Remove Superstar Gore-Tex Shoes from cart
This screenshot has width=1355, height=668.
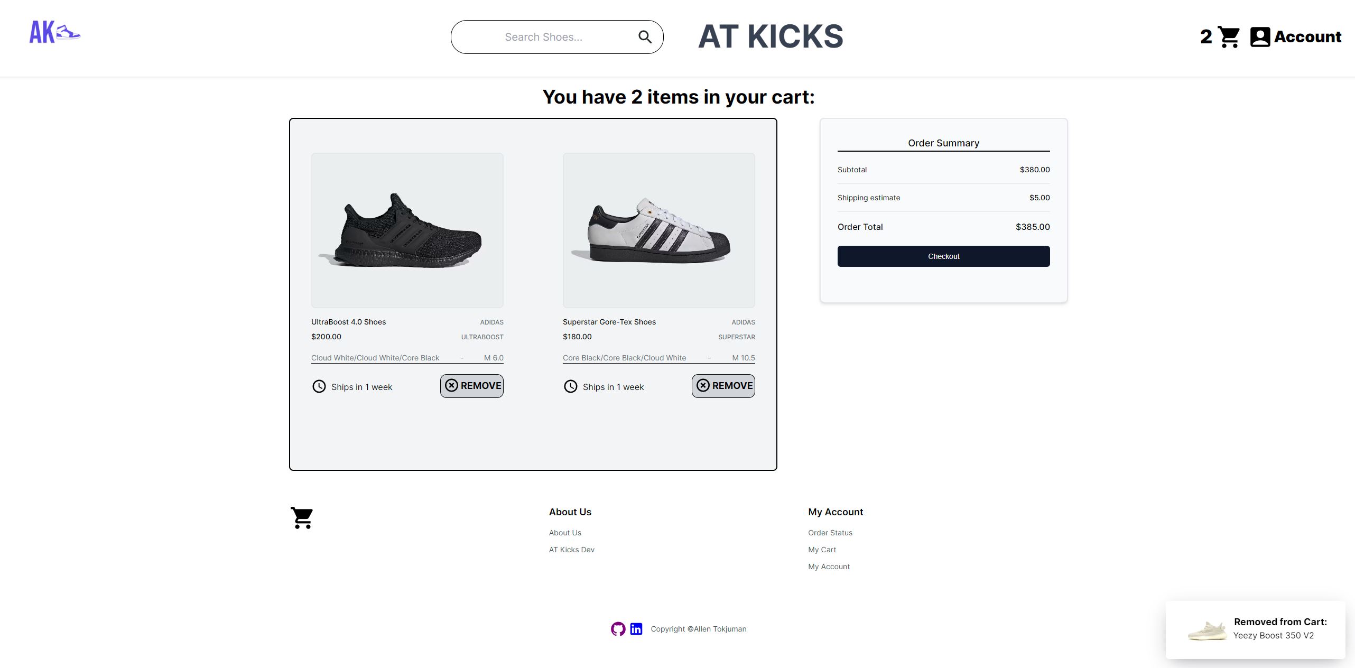coord(723,386)
